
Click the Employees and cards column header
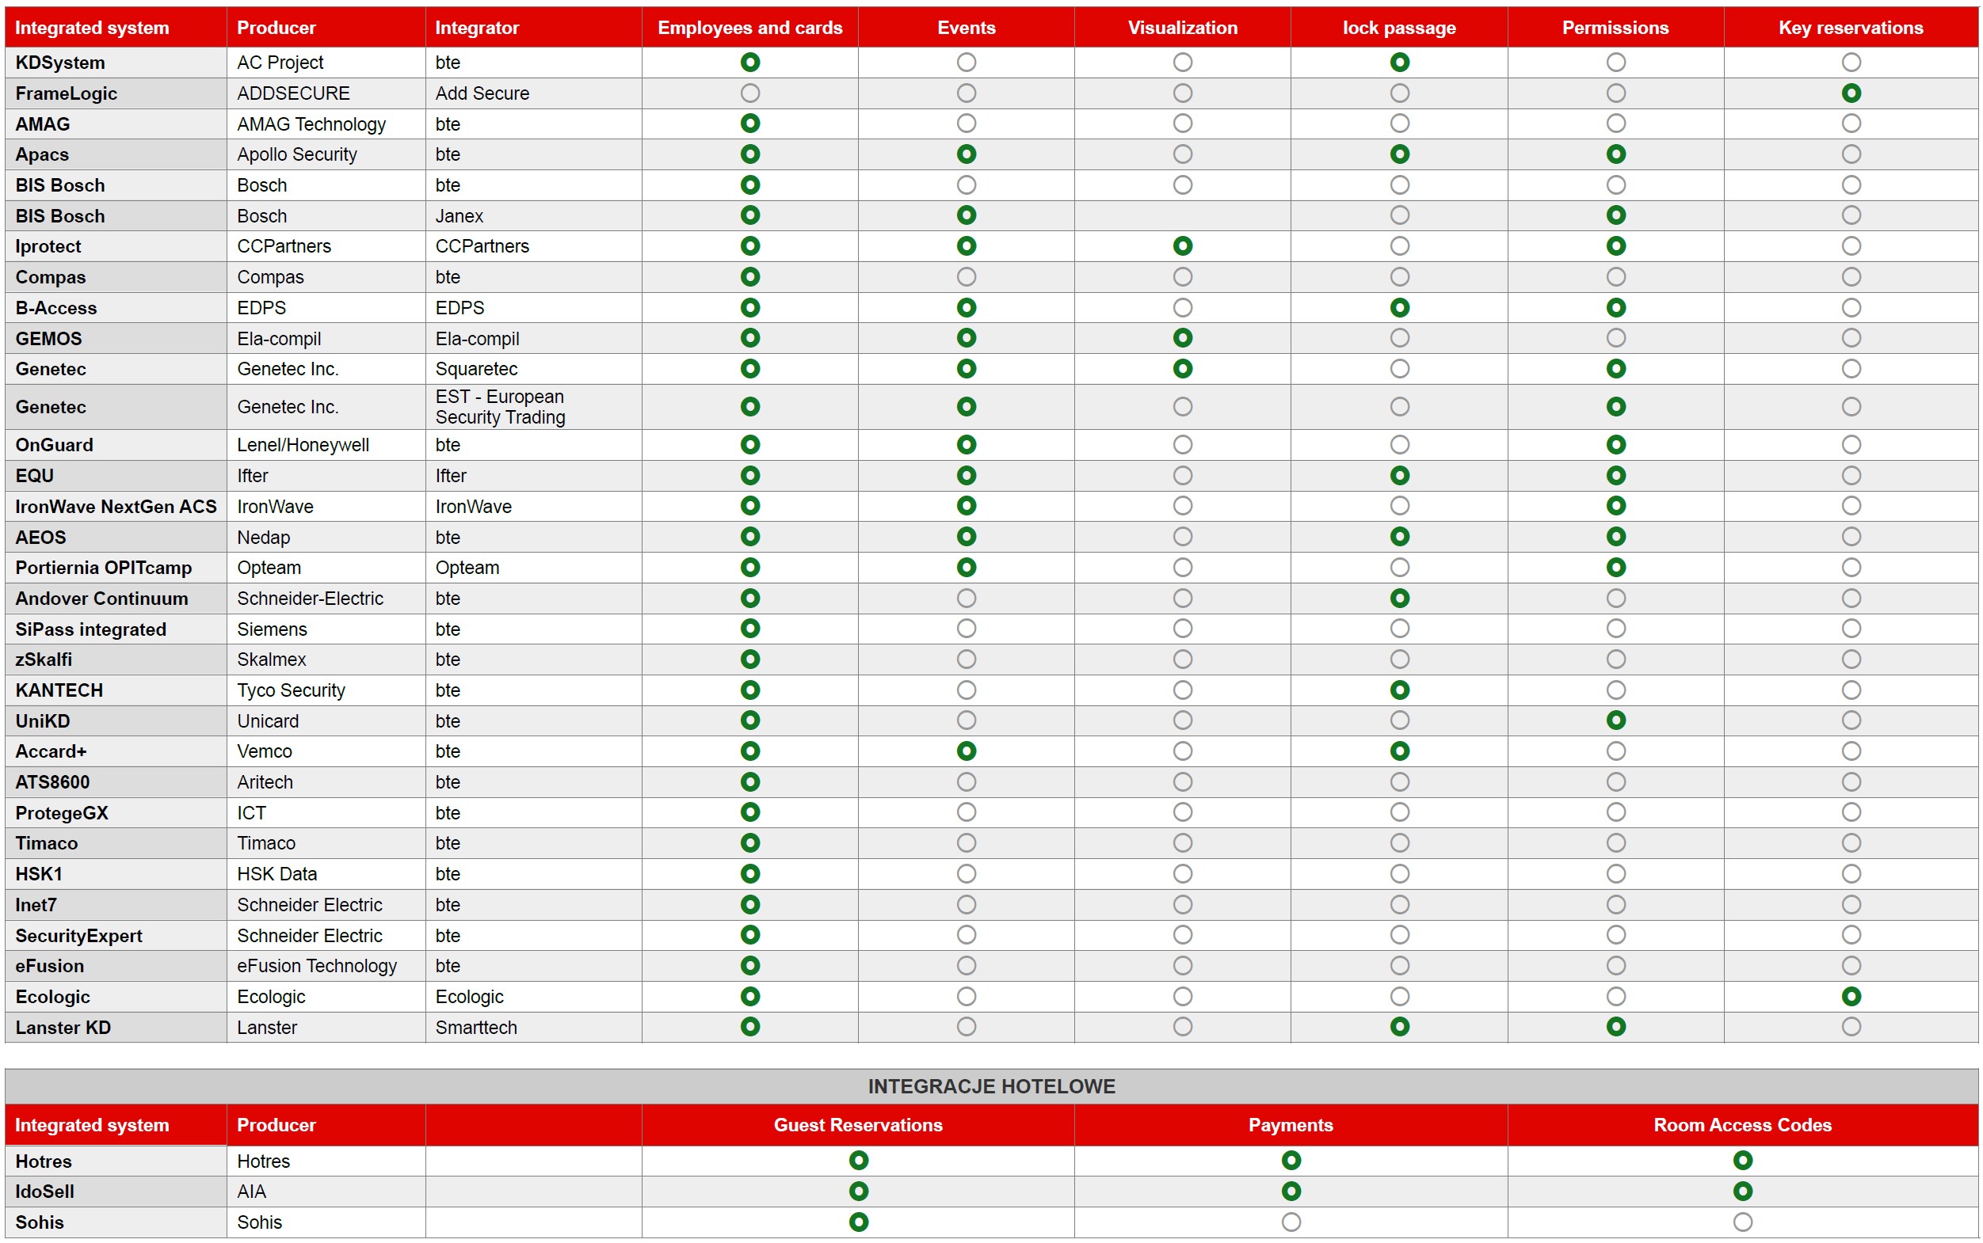click(x=750, y=28)
